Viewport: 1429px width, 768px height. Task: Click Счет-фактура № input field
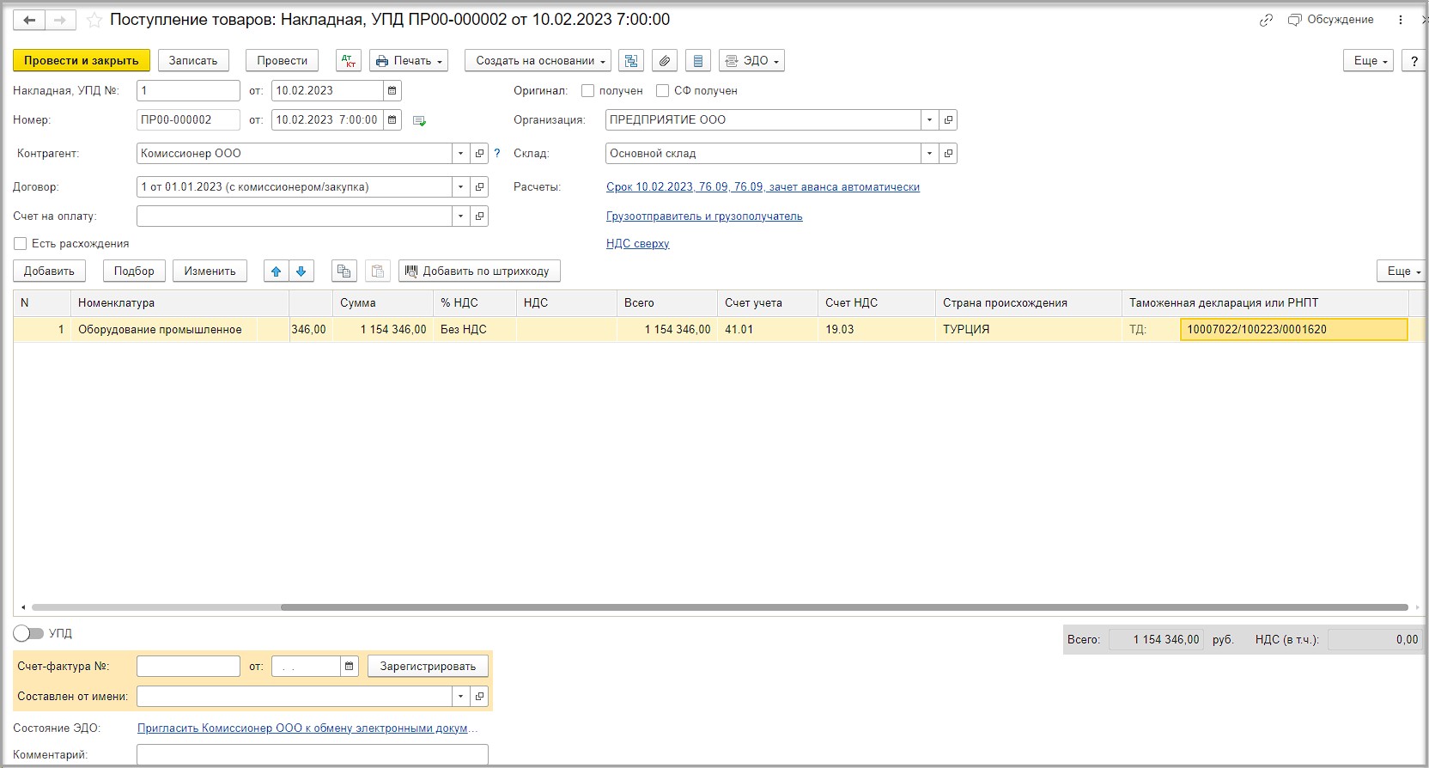(188, 666)
